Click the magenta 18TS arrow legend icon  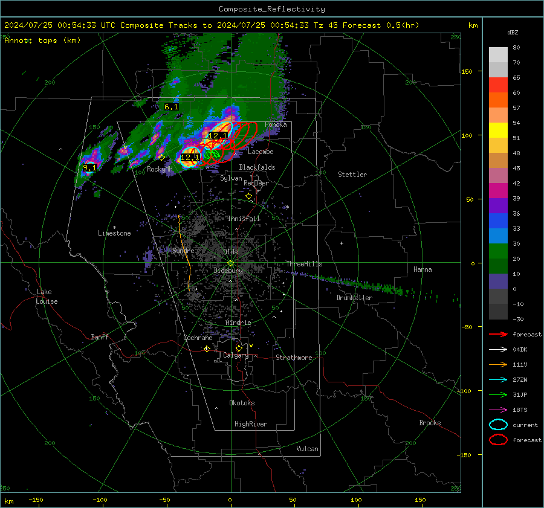pos(498,410)
